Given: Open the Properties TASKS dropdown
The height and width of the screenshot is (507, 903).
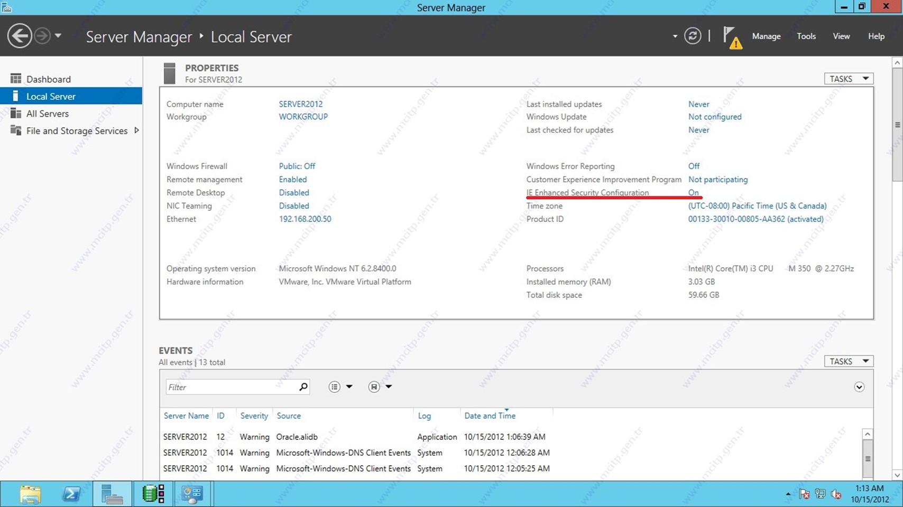Looking at the screenshot, I should pyautogui.click(x=848, y=79).
